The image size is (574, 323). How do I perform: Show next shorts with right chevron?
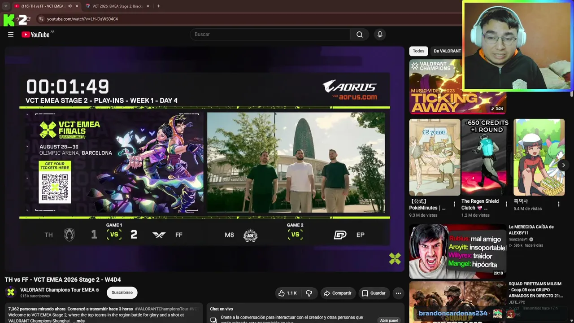[563, 165]
